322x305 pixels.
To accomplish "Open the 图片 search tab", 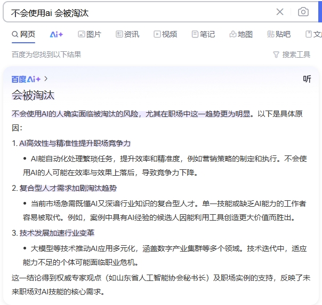I will [89, 34].
